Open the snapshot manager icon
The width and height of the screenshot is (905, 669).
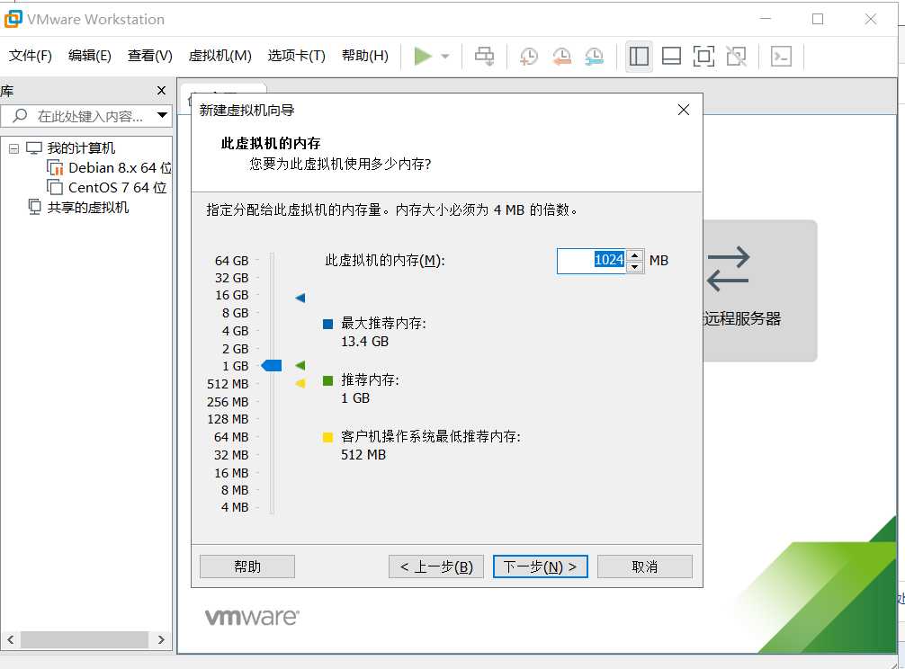click(594, 56)
